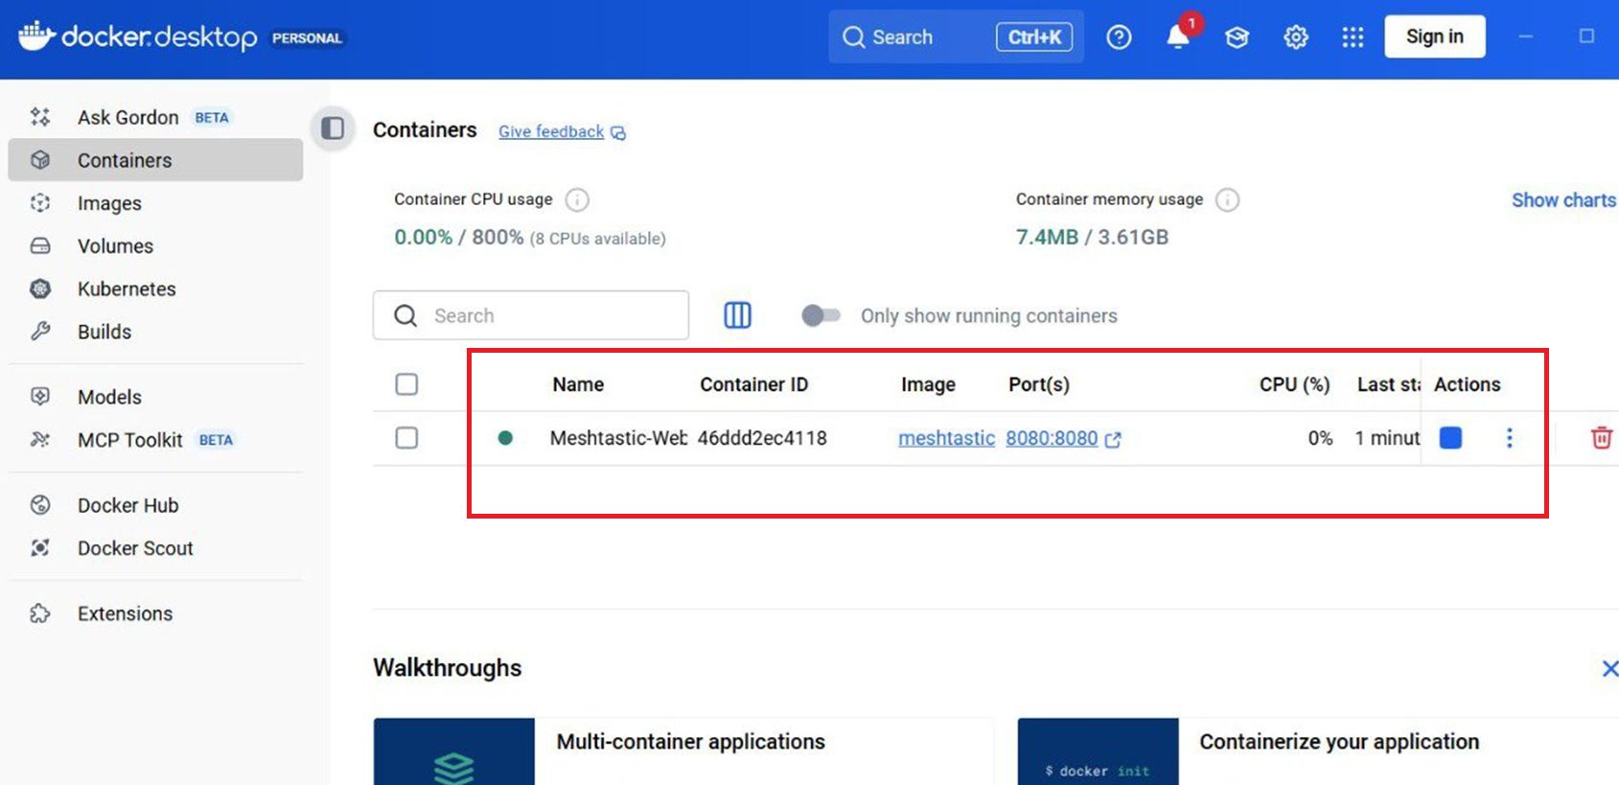Open the column settings icon
Viewport: 1619px width, 785px height.
(x=737, y=315)
